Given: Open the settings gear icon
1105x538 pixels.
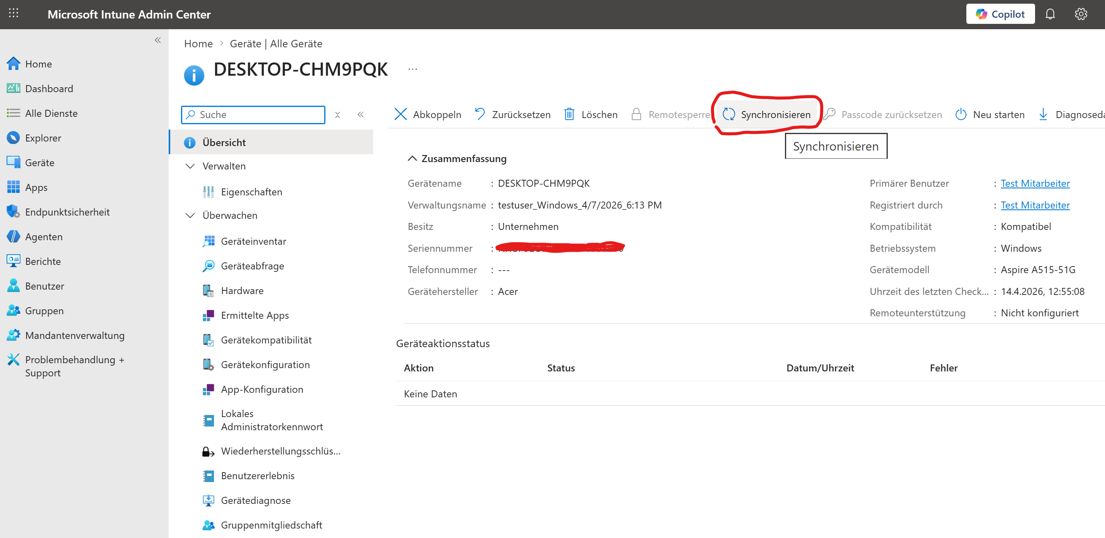Looking at the screenshot, I should (x=1081, y=14).
